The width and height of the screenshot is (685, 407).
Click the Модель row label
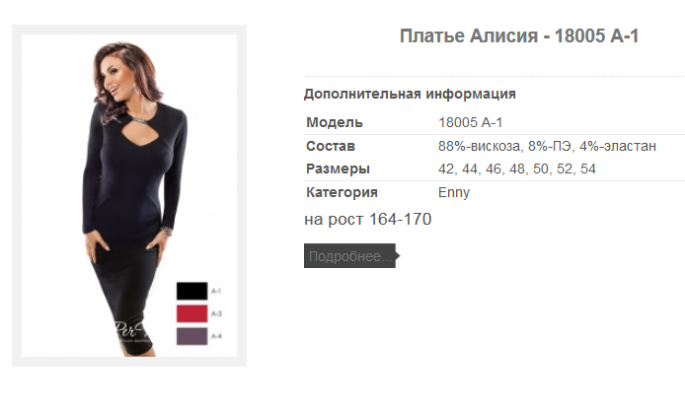pos(335,122)
